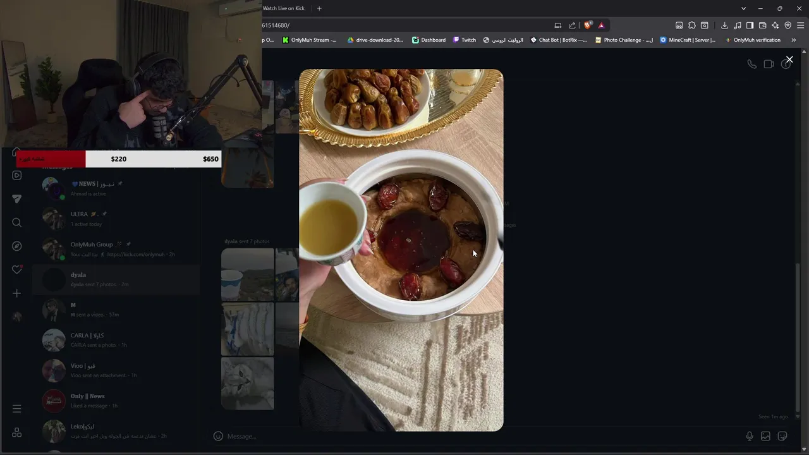Open the More hamburger menu in sidebar
This screenshot has height=455, width=809.
pyautogui.click(x=17, y=409)
